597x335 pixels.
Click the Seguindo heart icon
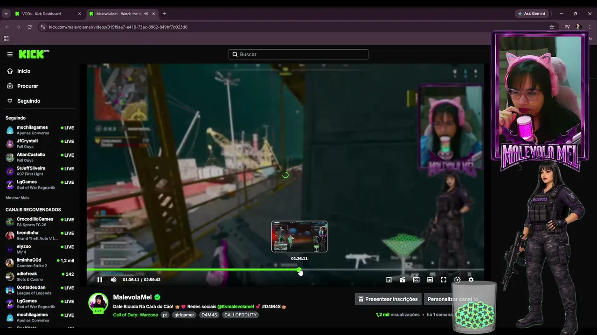[10, 101]
